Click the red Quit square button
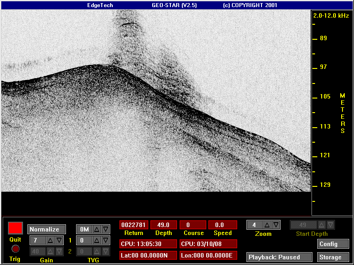The image size is (354, 265). tap(15, 228)
